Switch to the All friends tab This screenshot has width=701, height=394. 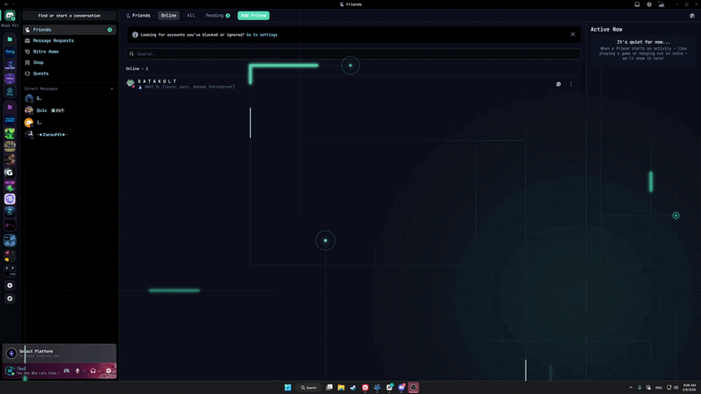pos(191,16)
